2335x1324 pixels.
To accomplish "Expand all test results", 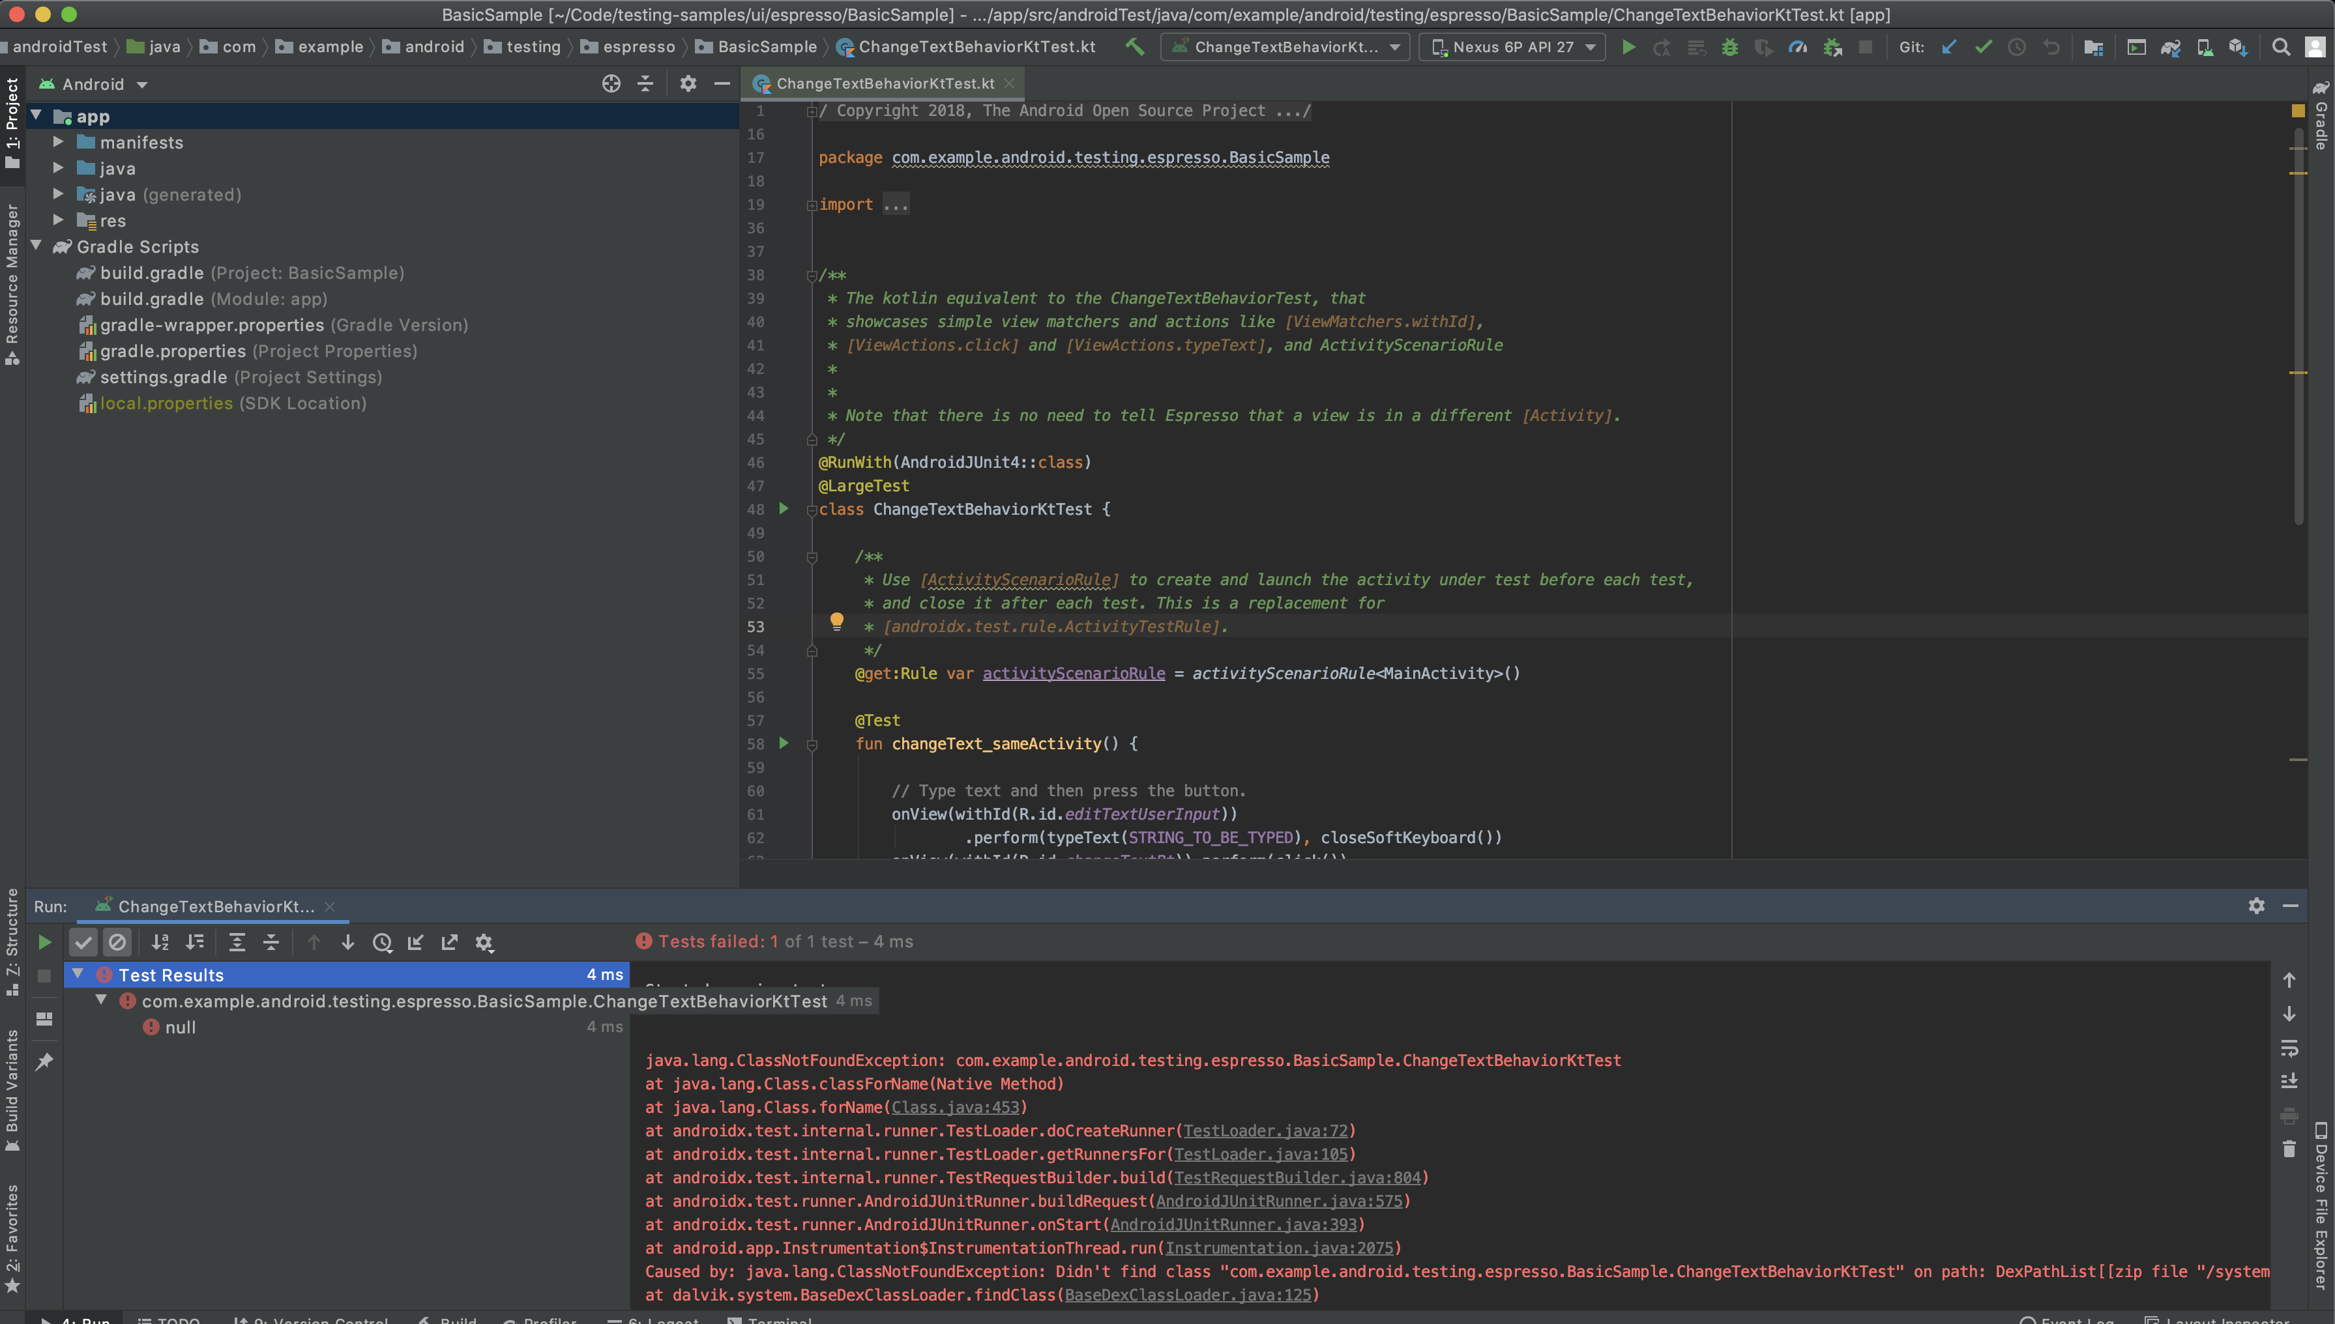I will tap(237, 942).
